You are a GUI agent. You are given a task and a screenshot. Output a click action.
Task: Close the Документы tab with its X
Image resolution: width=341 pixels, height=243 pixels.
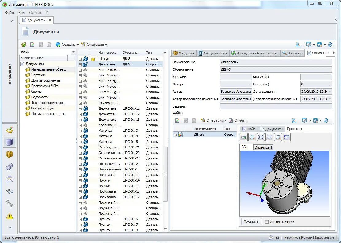point(50,20)
